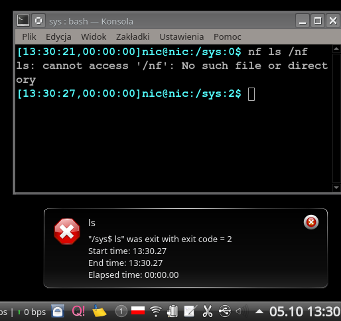Click the 'ls' notification title
This screenshot has height=321, width=341.
(92, 223)
